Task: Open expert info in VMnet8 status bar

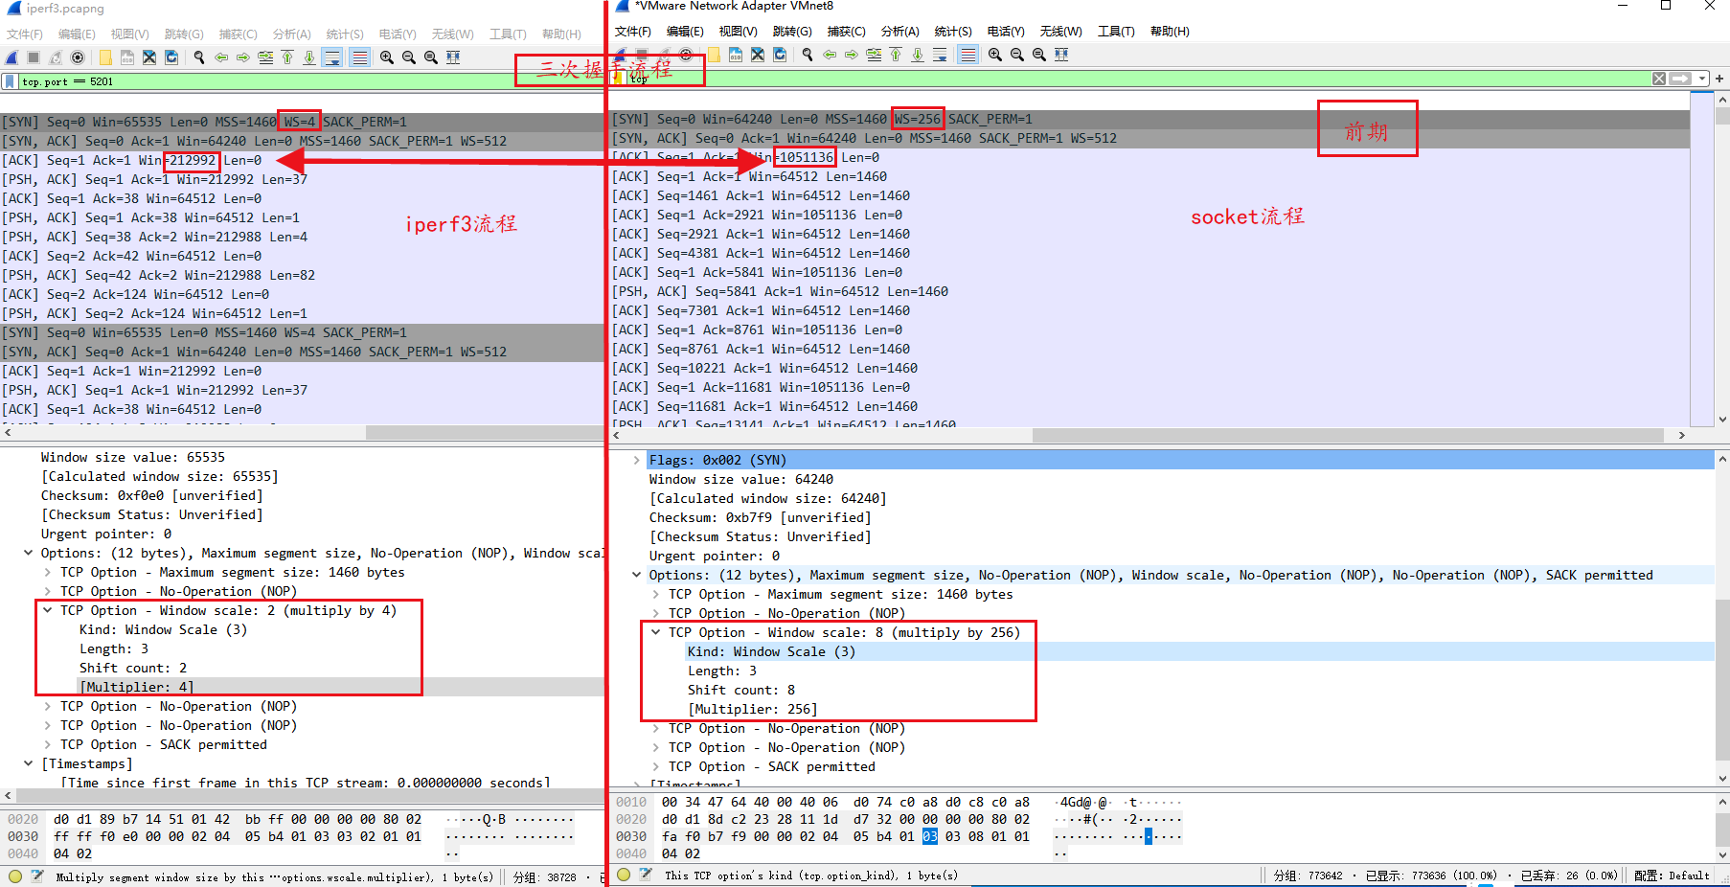Action: pyautogui.click(x=624, y=875)
